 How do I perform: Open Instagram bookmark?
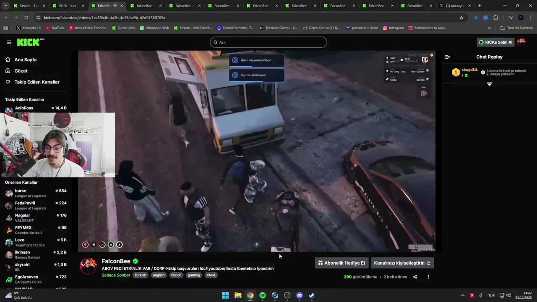coord(393,28)
